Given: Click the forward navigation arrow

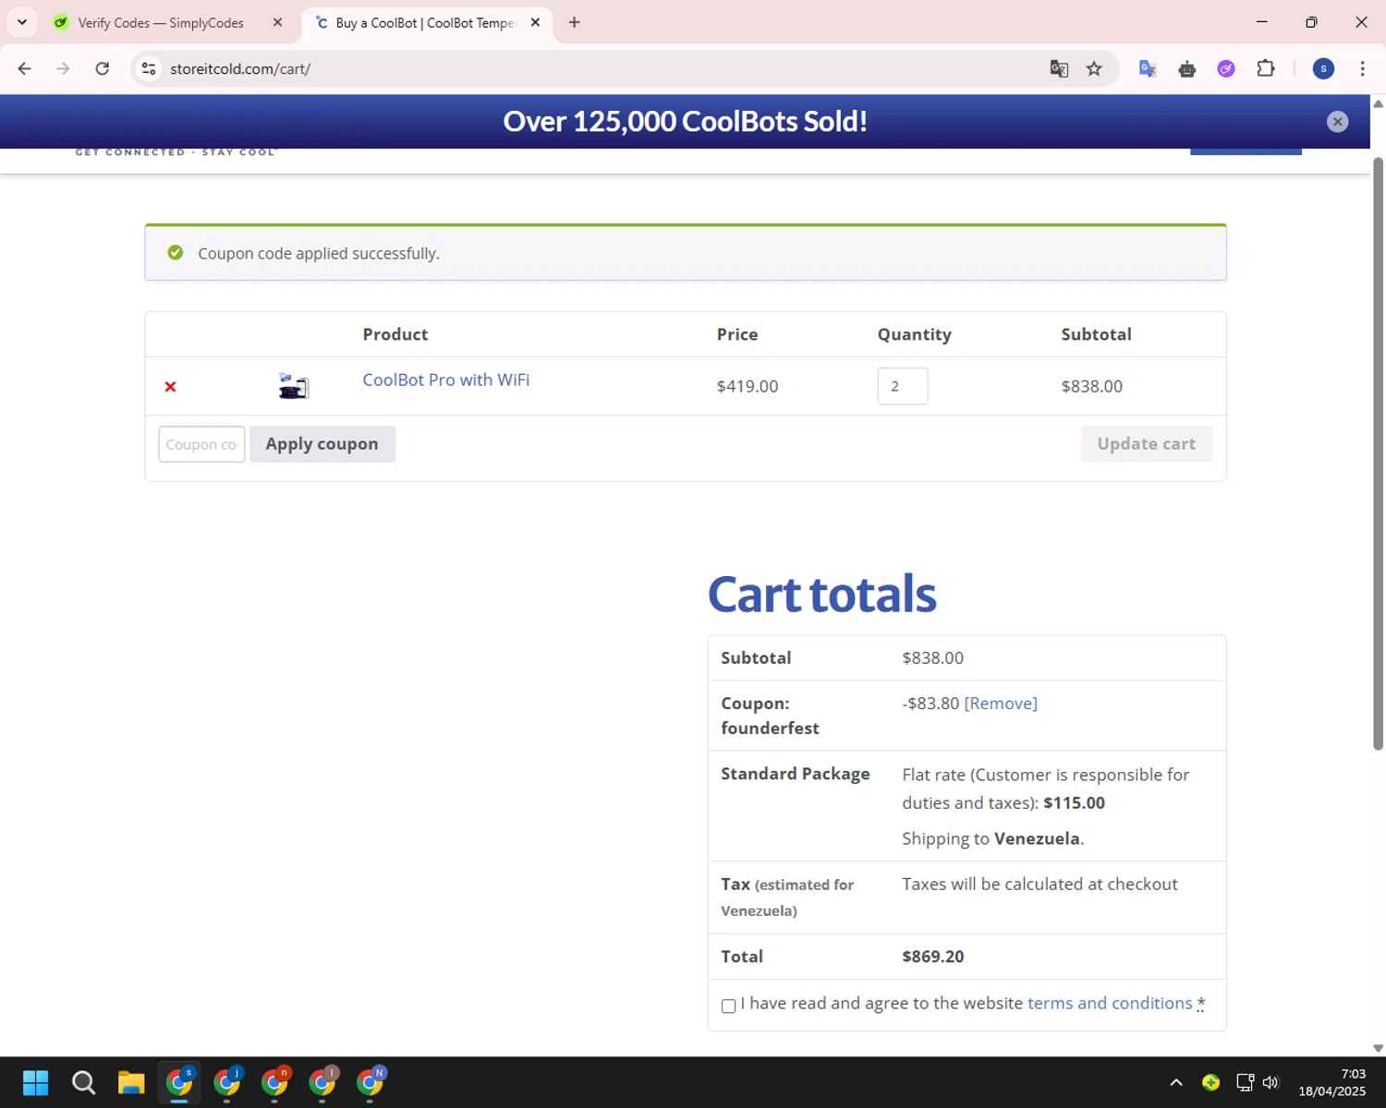Looking at the screenshot, I should pos(63,68).
